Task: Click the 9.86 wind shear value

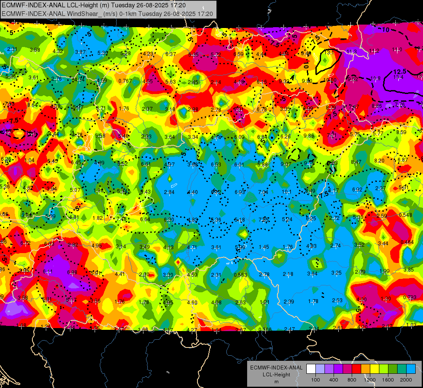Action: pos(309,135)
